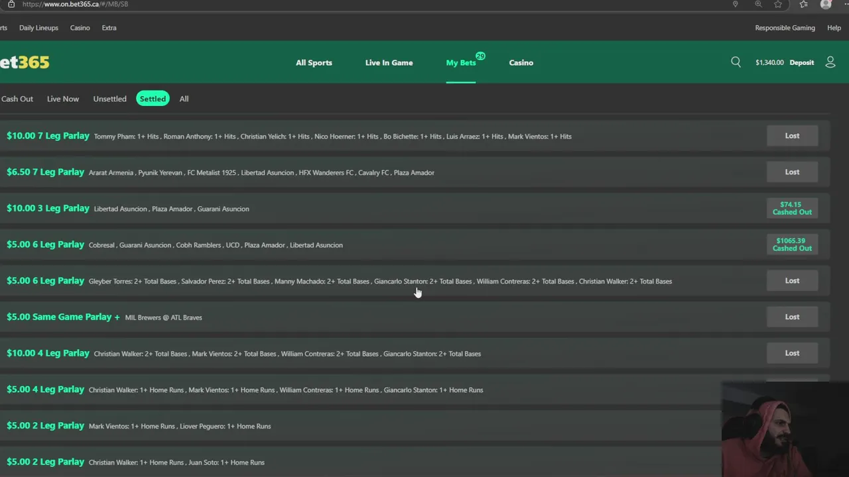This screenshot has width=849, height=477.
Task: Click Lost badge on Tommy Pham parlay
Action: click(792, 136)
